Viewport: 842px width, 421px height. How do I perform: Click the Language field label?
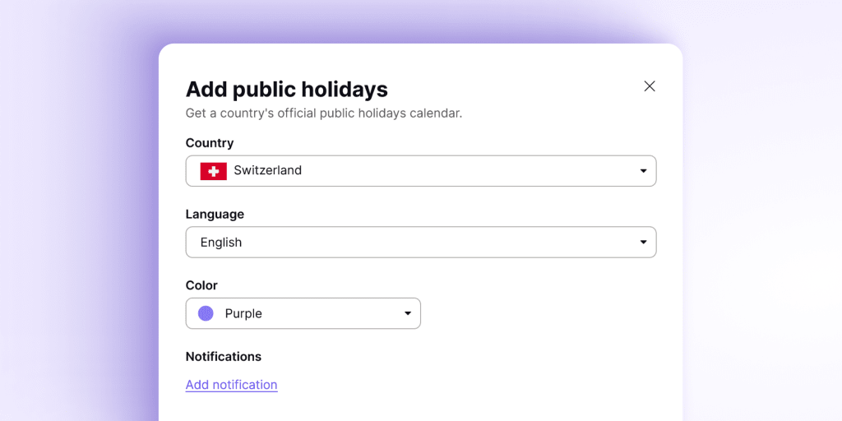(215, 215)
